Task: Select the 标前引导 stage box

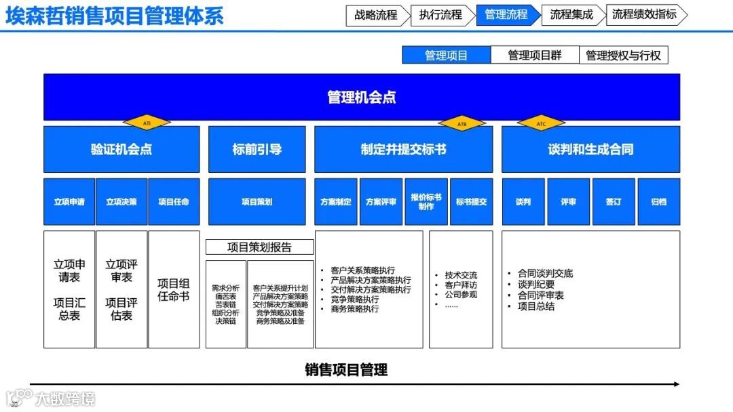Action: pyautogui.click(x=257, y=149)
